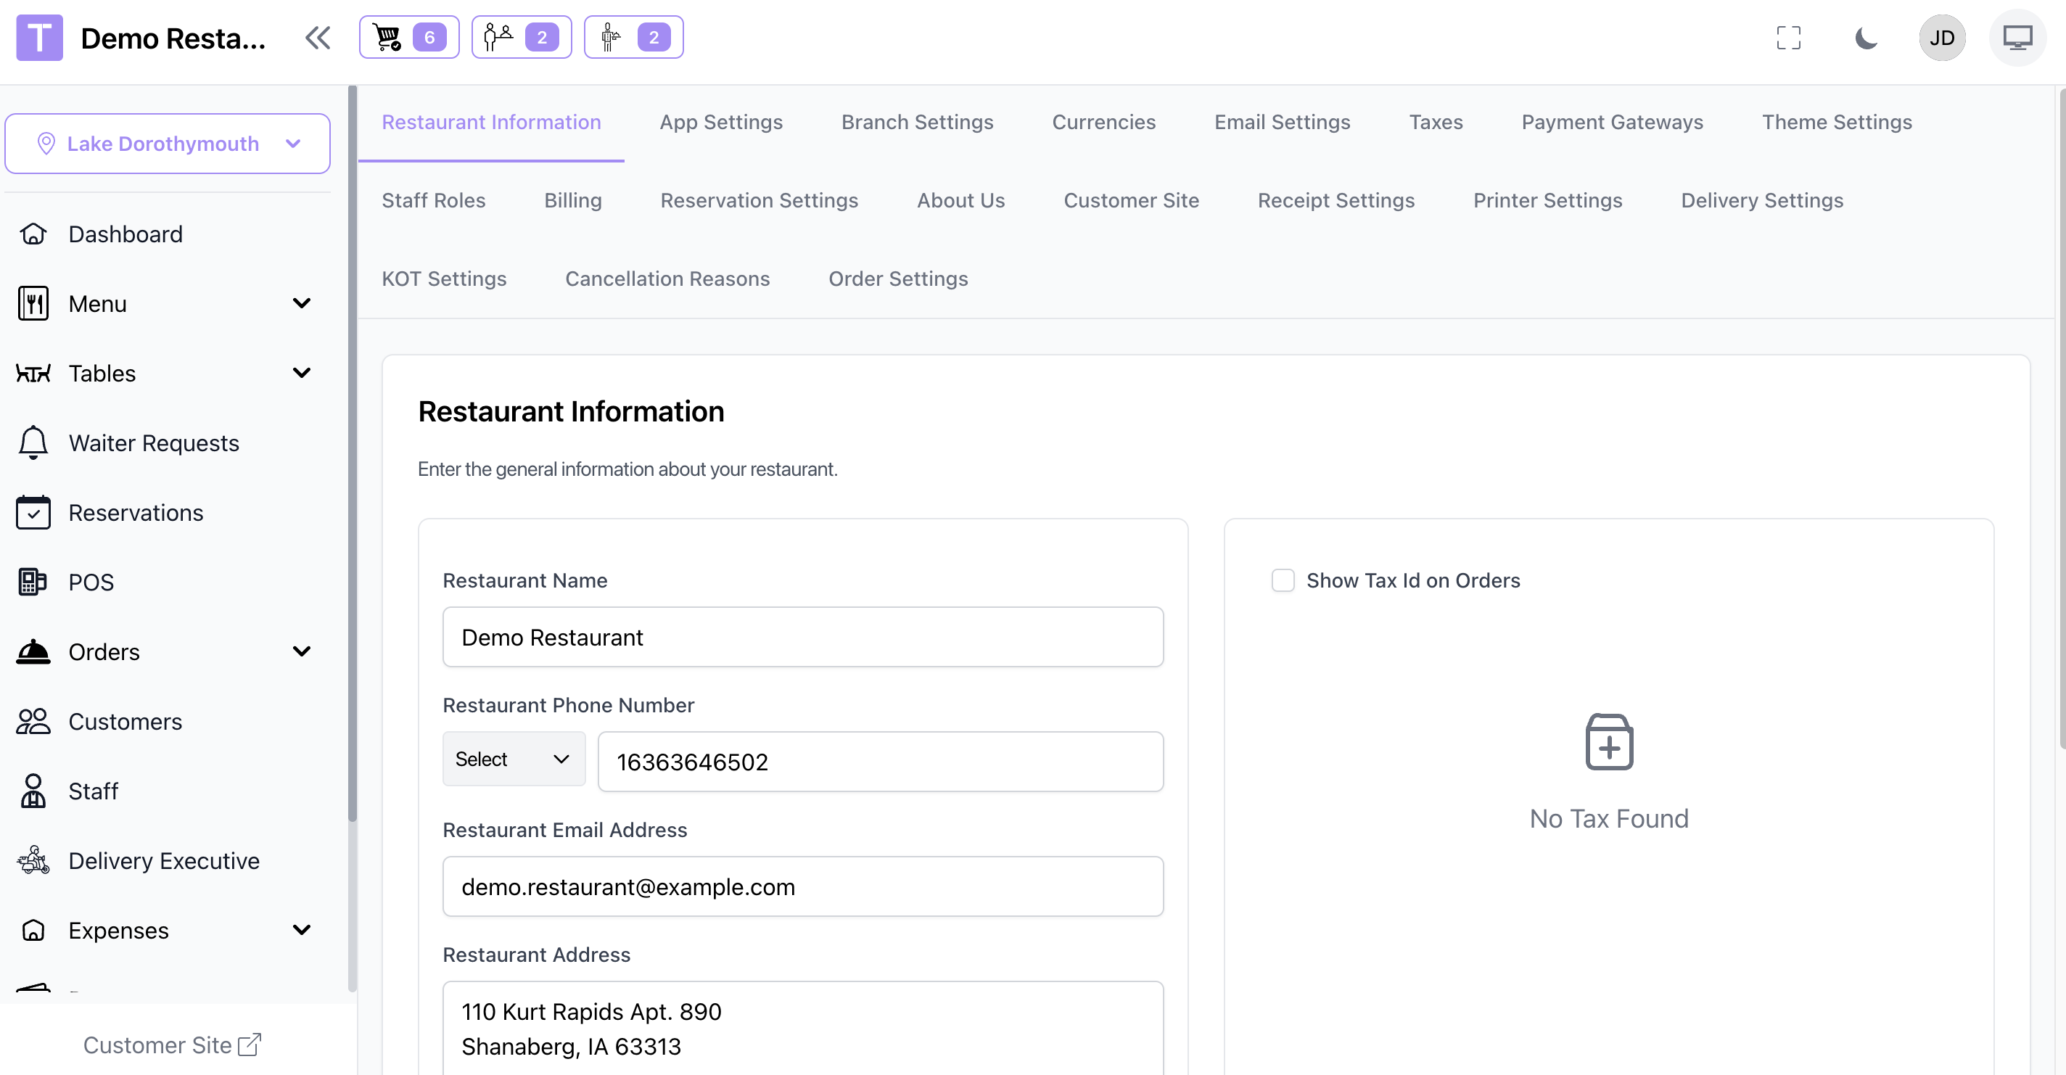Expand the Orders sidebar menu
2066x1075 pixels.
[301, 651]
